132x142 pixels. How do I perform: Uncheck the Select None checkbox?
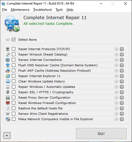(x=13, y=40)
